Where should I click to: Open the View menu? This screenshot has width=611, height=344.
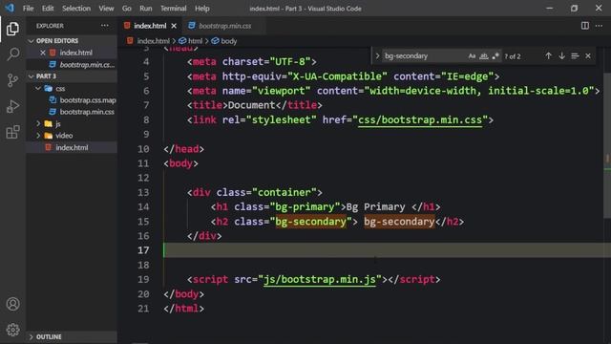pos(106,9)
